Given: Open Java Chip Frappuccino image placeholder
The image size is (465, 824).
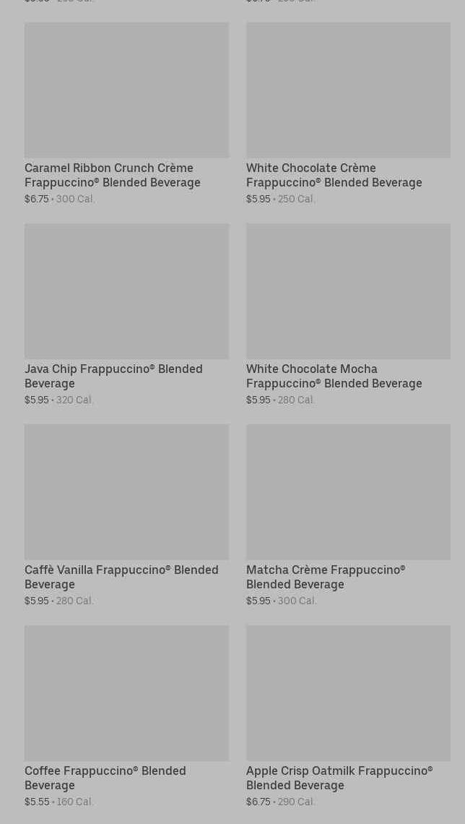Looking at the screenshot, I should [x=126, y=291].
